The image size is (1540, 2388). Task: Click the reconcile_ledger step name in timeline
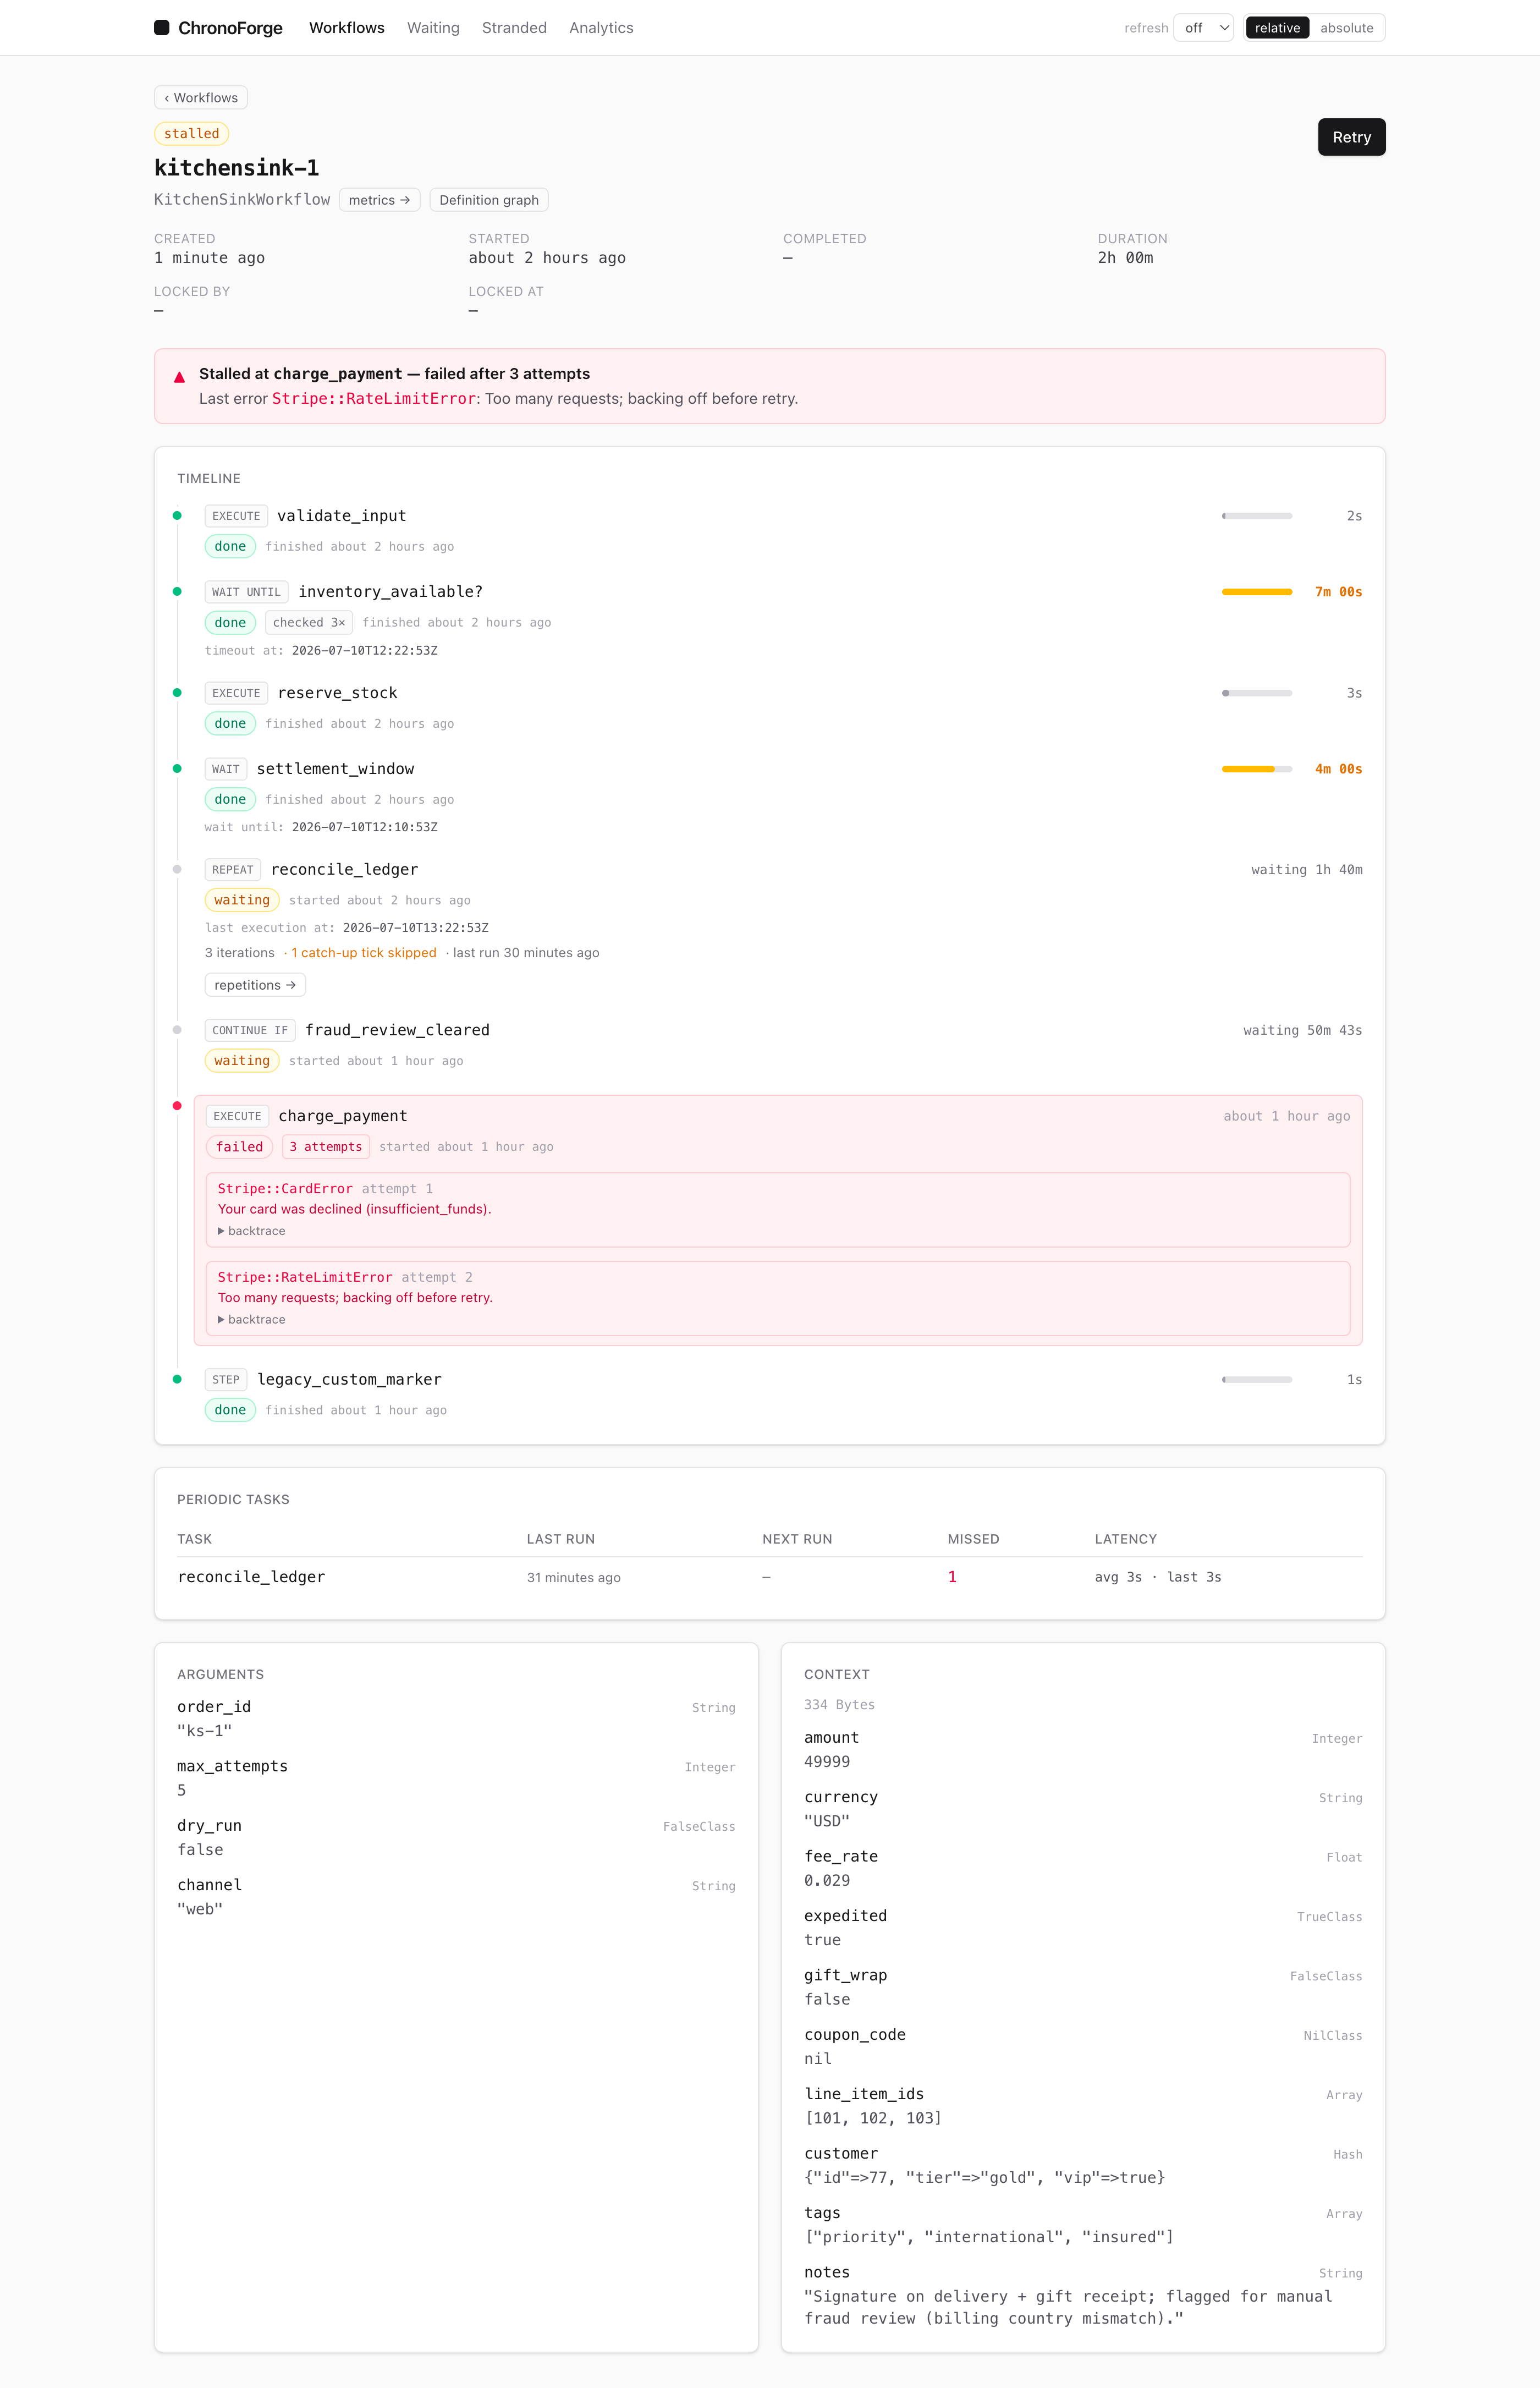(344, 870)
